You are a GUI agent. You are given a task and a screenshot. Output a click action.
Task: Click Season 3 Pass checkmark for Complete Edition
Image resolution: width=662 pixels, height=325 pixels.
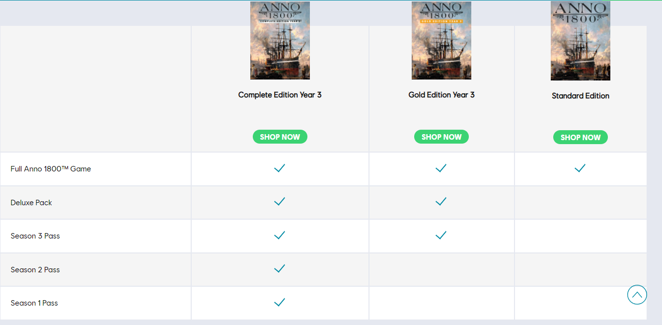[280, 235]
